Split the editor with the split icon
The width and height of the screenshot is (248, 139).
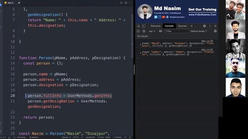[x=126, y=3]
